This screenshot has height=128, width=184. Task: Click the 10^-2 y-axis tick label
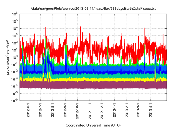click(14, 72)
